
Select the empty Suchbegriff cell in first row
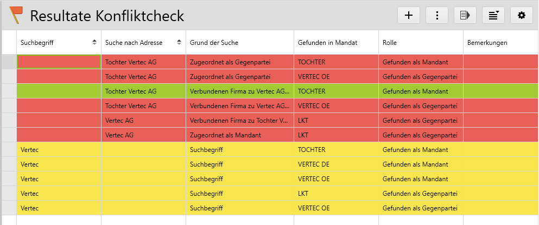[x=59, y=62]
